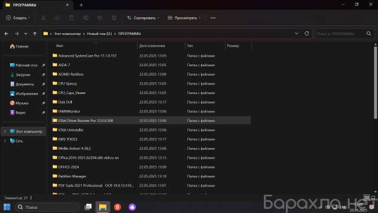
Task: Click the Delete trash icon in toolbar
Action: [x=114, y=18]
